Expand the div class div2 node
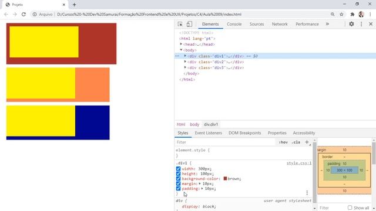This screenshot has height=211, width=376. (x=185, y=62)
